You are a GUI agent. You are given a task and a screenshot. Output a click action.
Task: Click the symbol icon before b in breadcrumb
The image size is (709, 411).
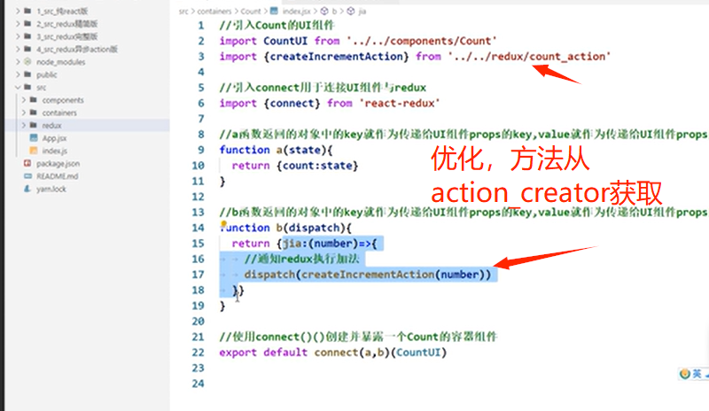point(324,11)
